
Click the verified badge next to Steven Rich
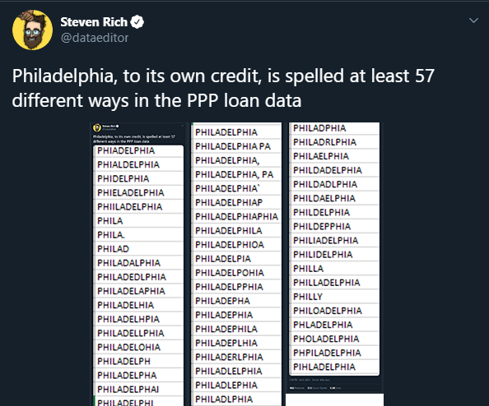click(x=137, y=22)
